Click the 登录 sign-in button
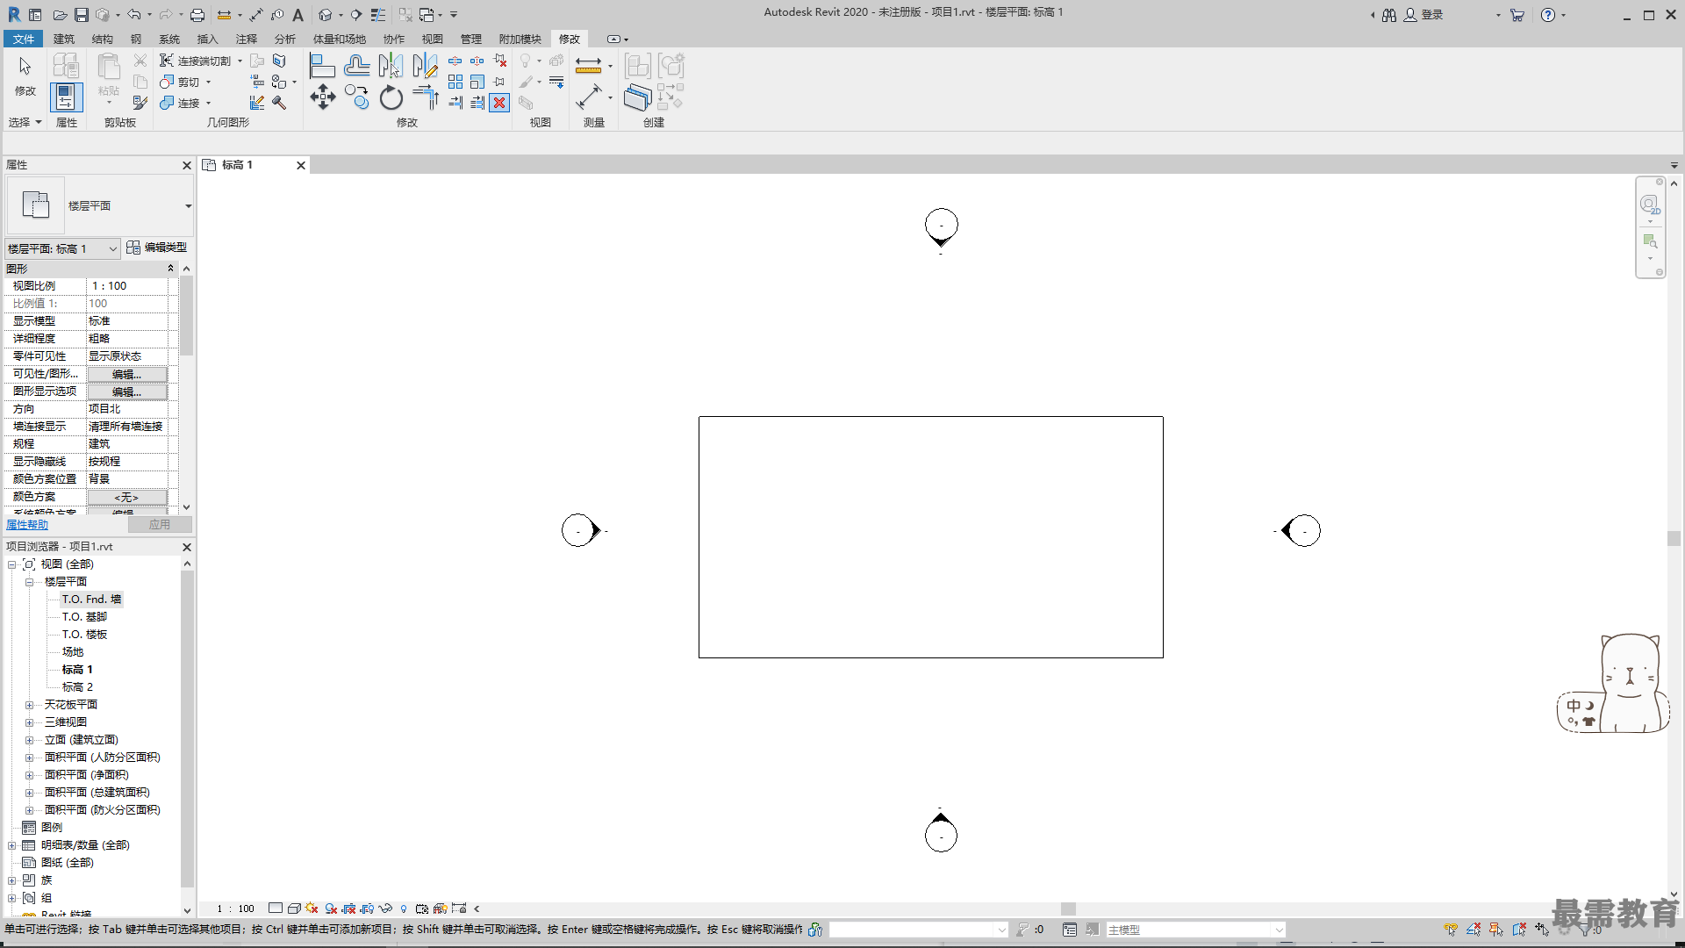This screenshot has width=1685, height=948. 1423,15
